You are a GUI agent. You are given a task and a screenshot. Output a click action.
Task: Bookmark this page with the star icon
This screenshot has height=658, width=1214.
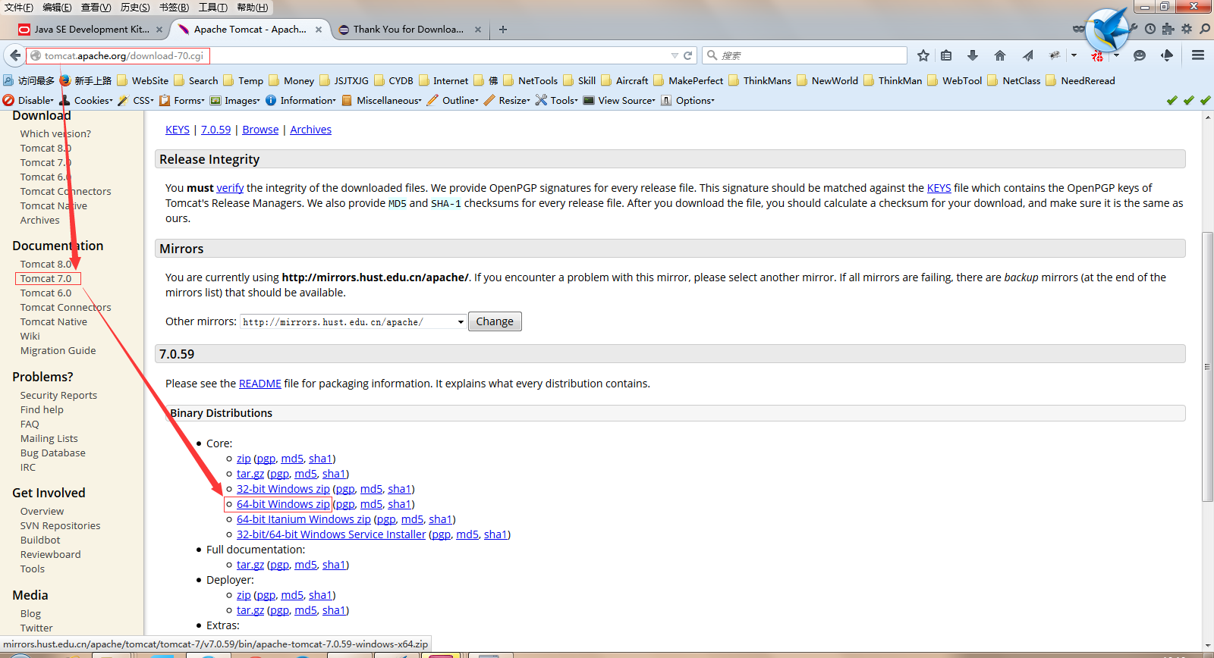(923, 55)
